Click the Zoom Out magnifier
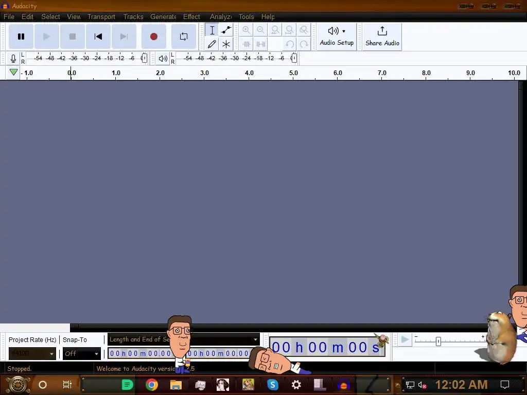527x395 pixels. tap(260, 30)
